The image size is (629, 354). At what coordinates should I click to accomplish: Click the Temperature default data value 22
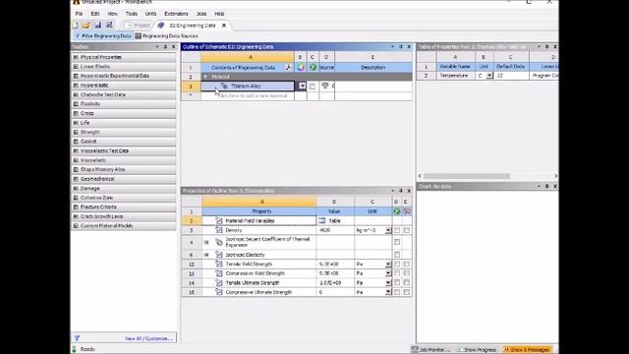click(x=511, y=76)
